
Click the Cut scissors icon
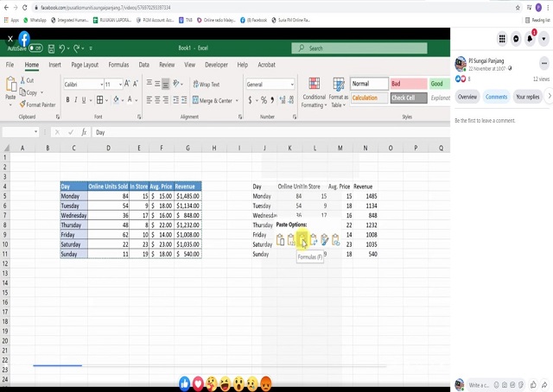[x=22, y=80]
